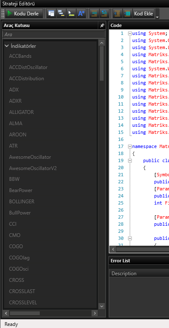Increase font size with A+ icon
Image resolution: width=169 pixels, height=328 pixels.
click(81, 14)
